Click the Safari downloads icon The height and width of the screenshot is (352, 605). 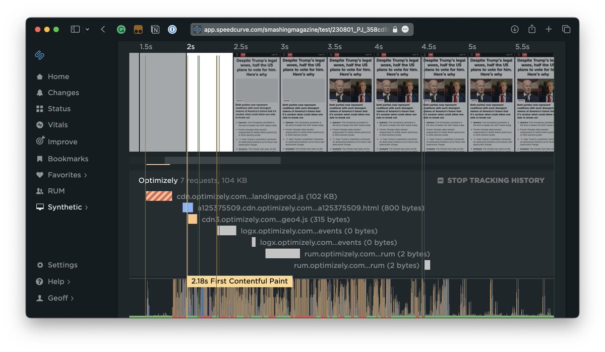[514, 29]
